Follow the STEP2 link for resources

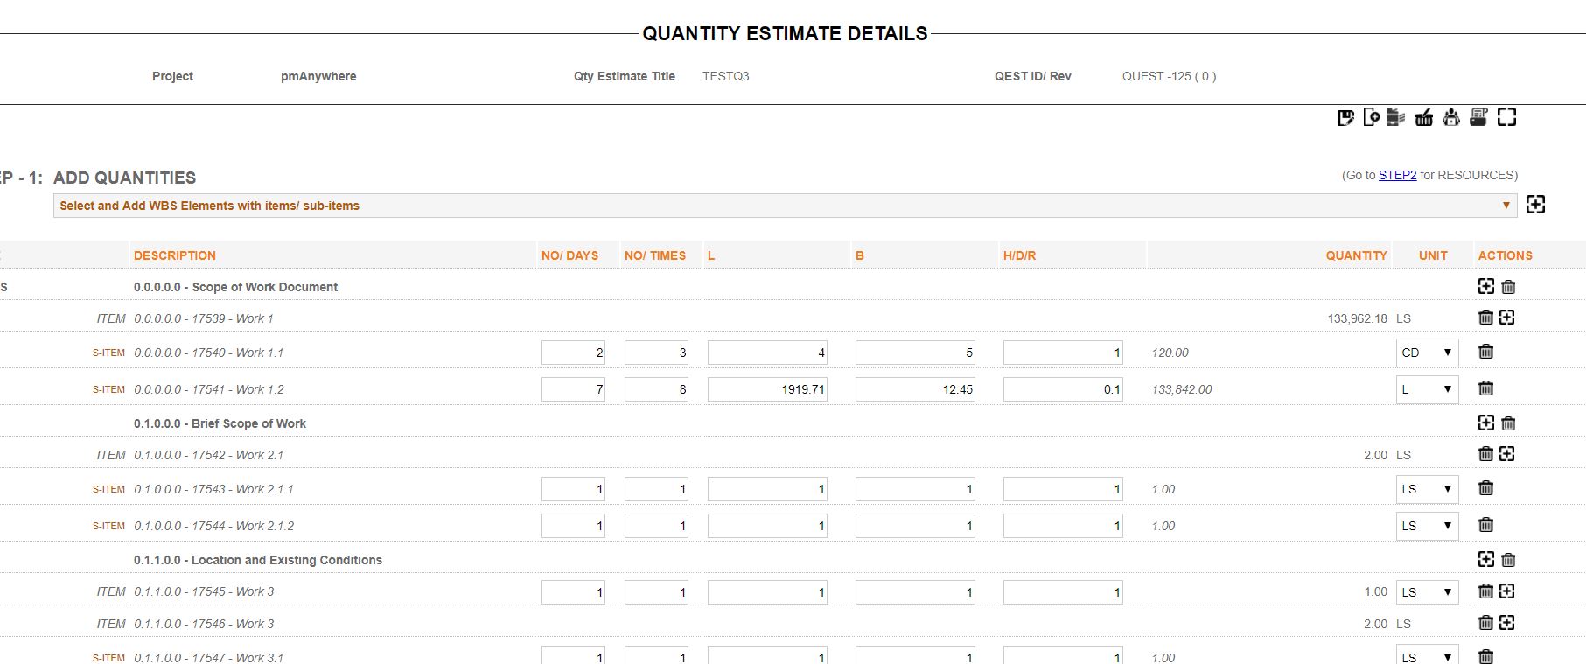(1397, 175)
